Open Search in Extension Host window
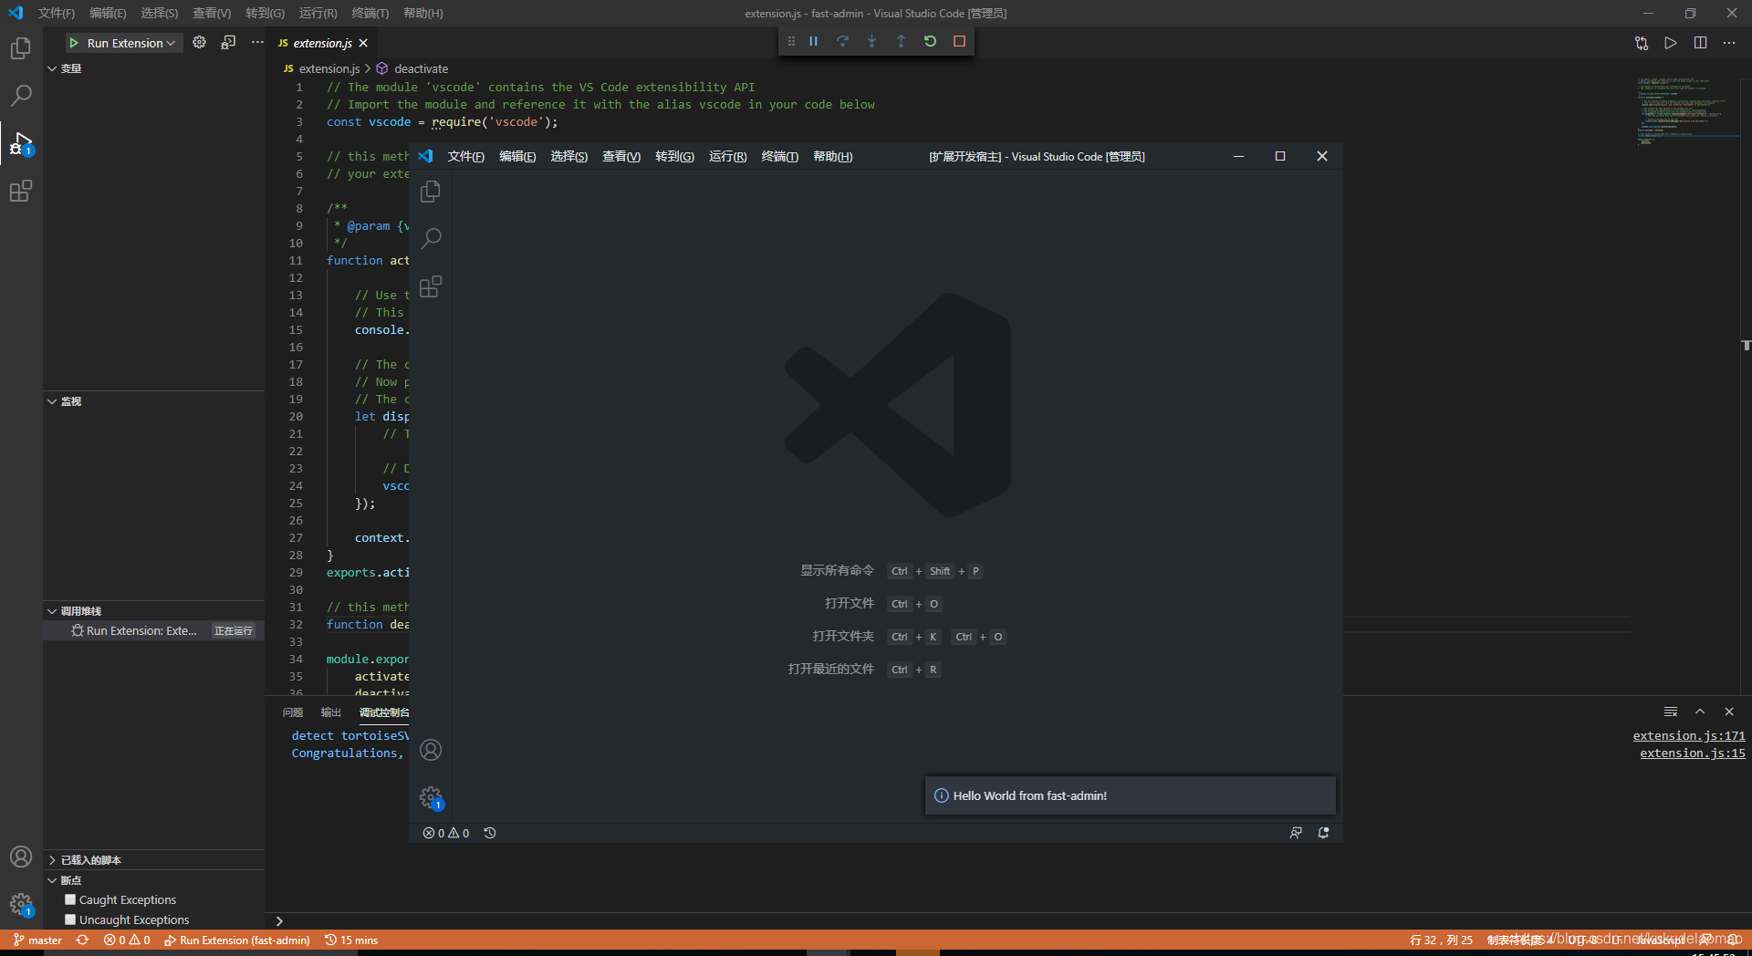The height and width of the screenshot is (956, 1752). [430, 239]
